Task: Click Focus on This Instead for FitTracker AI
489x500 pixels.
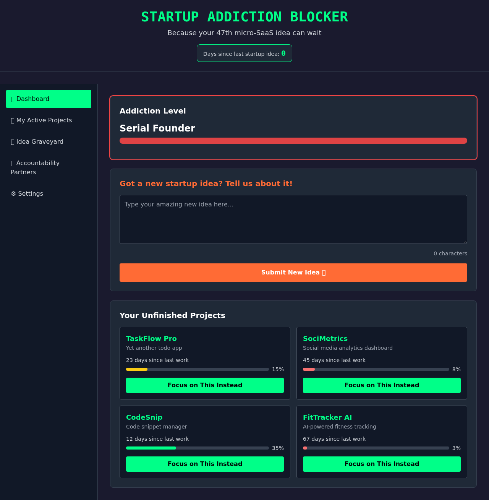Action: pos(382,464)
